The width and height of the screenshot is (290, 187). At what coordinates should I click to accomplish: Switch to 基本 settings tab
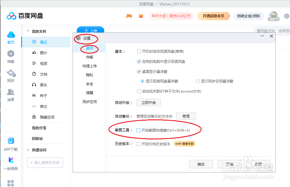click(90, 48)
